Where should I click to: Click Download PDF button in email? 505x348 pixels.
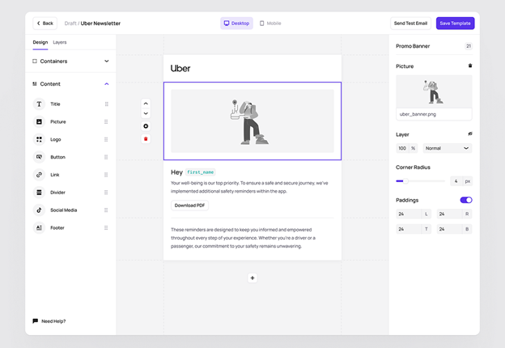pos(189,206)
